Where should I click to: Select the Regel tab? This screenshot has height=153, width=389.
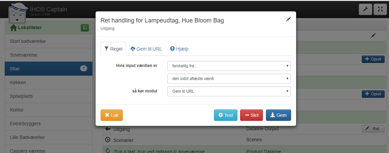point(113,49)
